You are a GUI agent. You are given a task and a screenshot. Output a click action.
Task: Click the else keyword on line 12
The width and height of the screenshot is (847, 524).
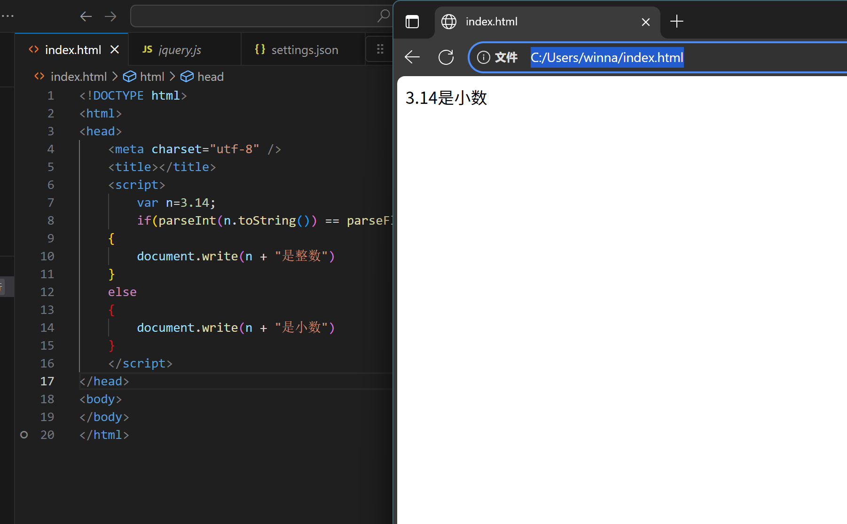point(122,292)
